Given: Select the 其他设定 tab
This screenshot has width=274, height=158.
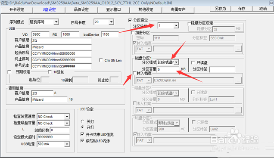Looking at the screenshot, I should (x=146, y=9).
